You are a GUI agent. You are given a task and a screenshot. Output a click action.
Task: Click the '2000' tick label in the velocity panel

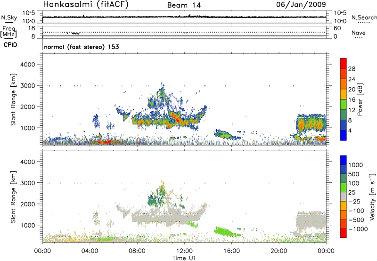point(28,204)
